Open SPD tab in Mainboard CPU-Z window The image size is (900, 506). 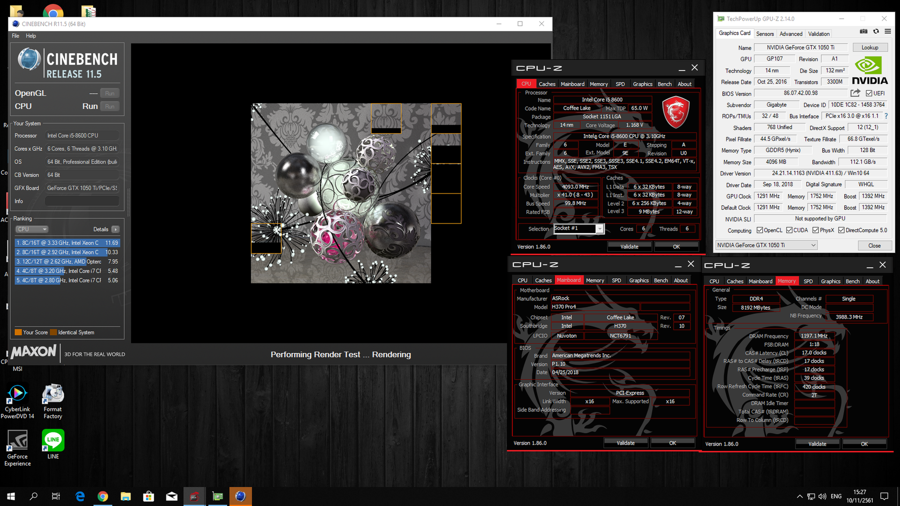pos(616,280)
